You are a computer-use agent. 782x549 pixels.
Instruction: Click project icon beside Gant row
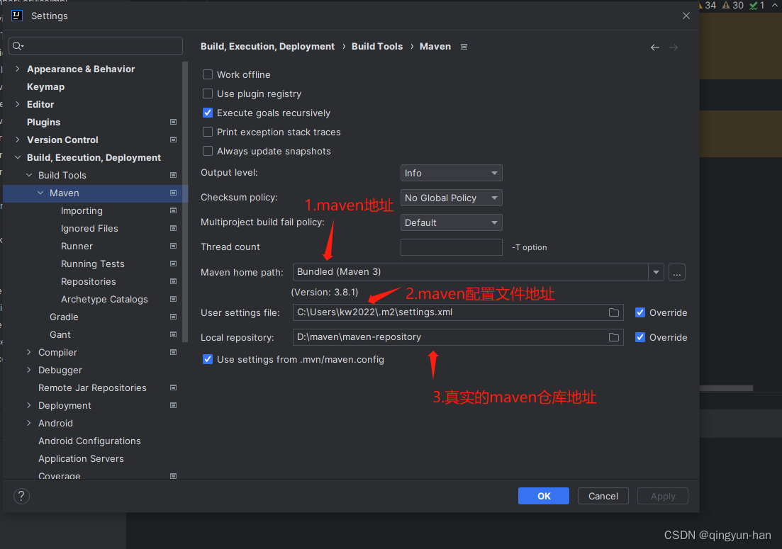pos(173,334)
